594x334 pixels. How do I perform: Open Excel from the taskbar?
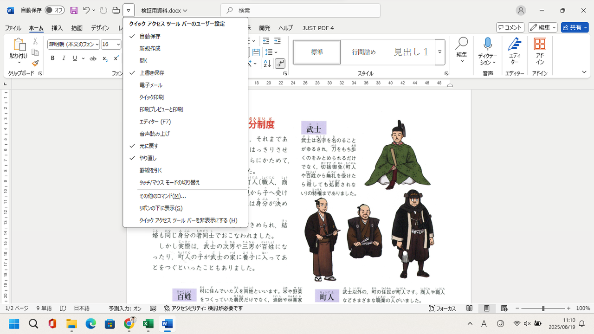point(148,323)
